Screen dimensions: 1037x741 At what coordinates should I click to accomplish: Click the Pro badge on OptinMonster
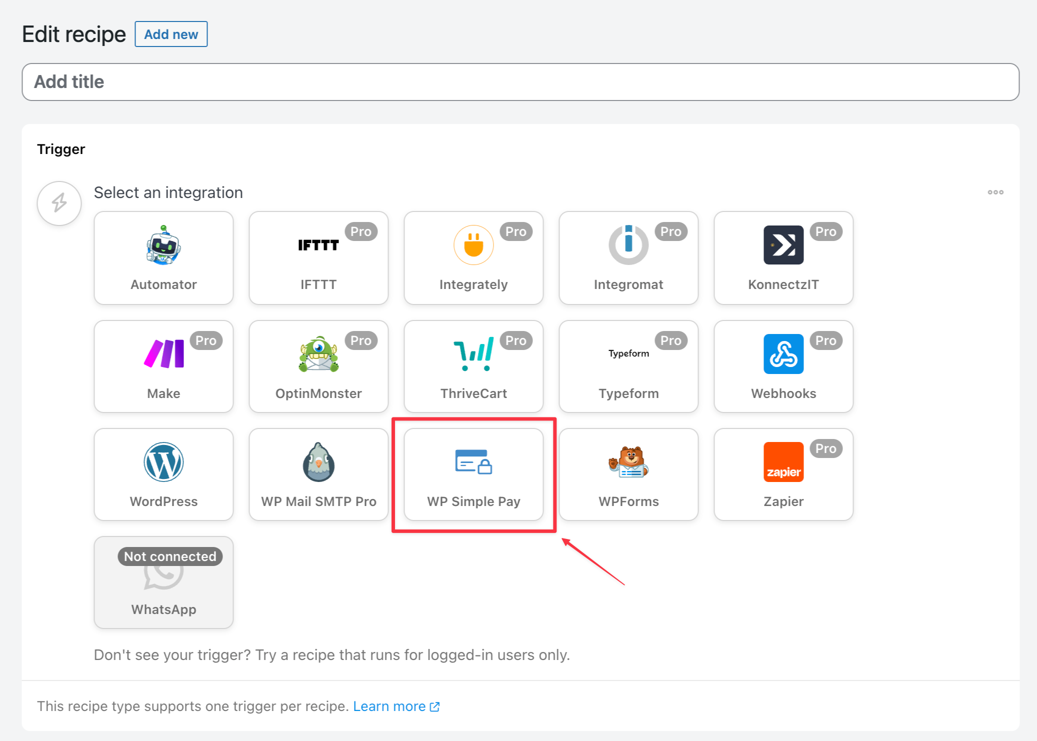pos(361,340)
